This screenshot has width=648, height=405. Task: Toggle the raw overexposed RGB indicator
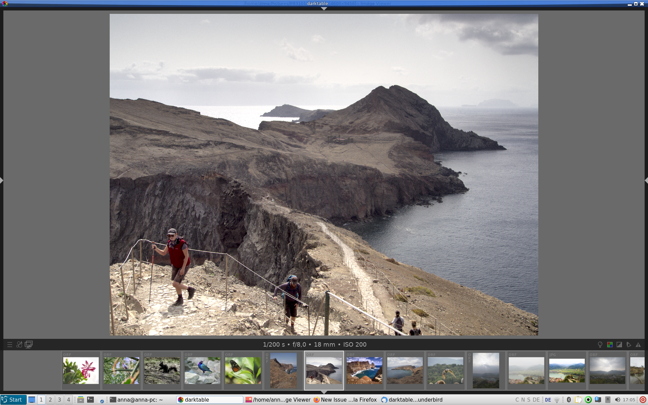point(610,345)
